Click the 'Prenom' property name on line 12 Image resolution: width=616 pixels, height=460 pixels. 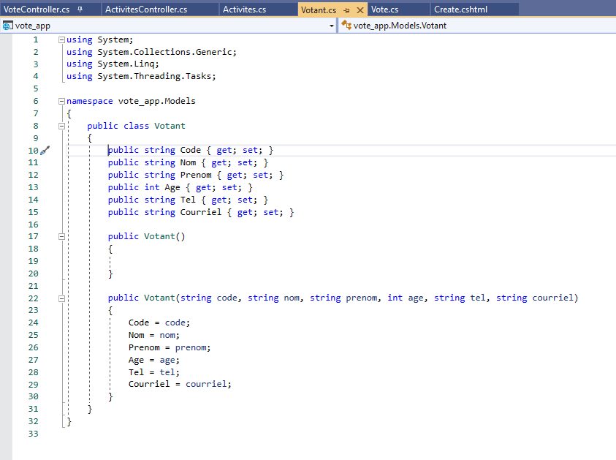point(196,175)
